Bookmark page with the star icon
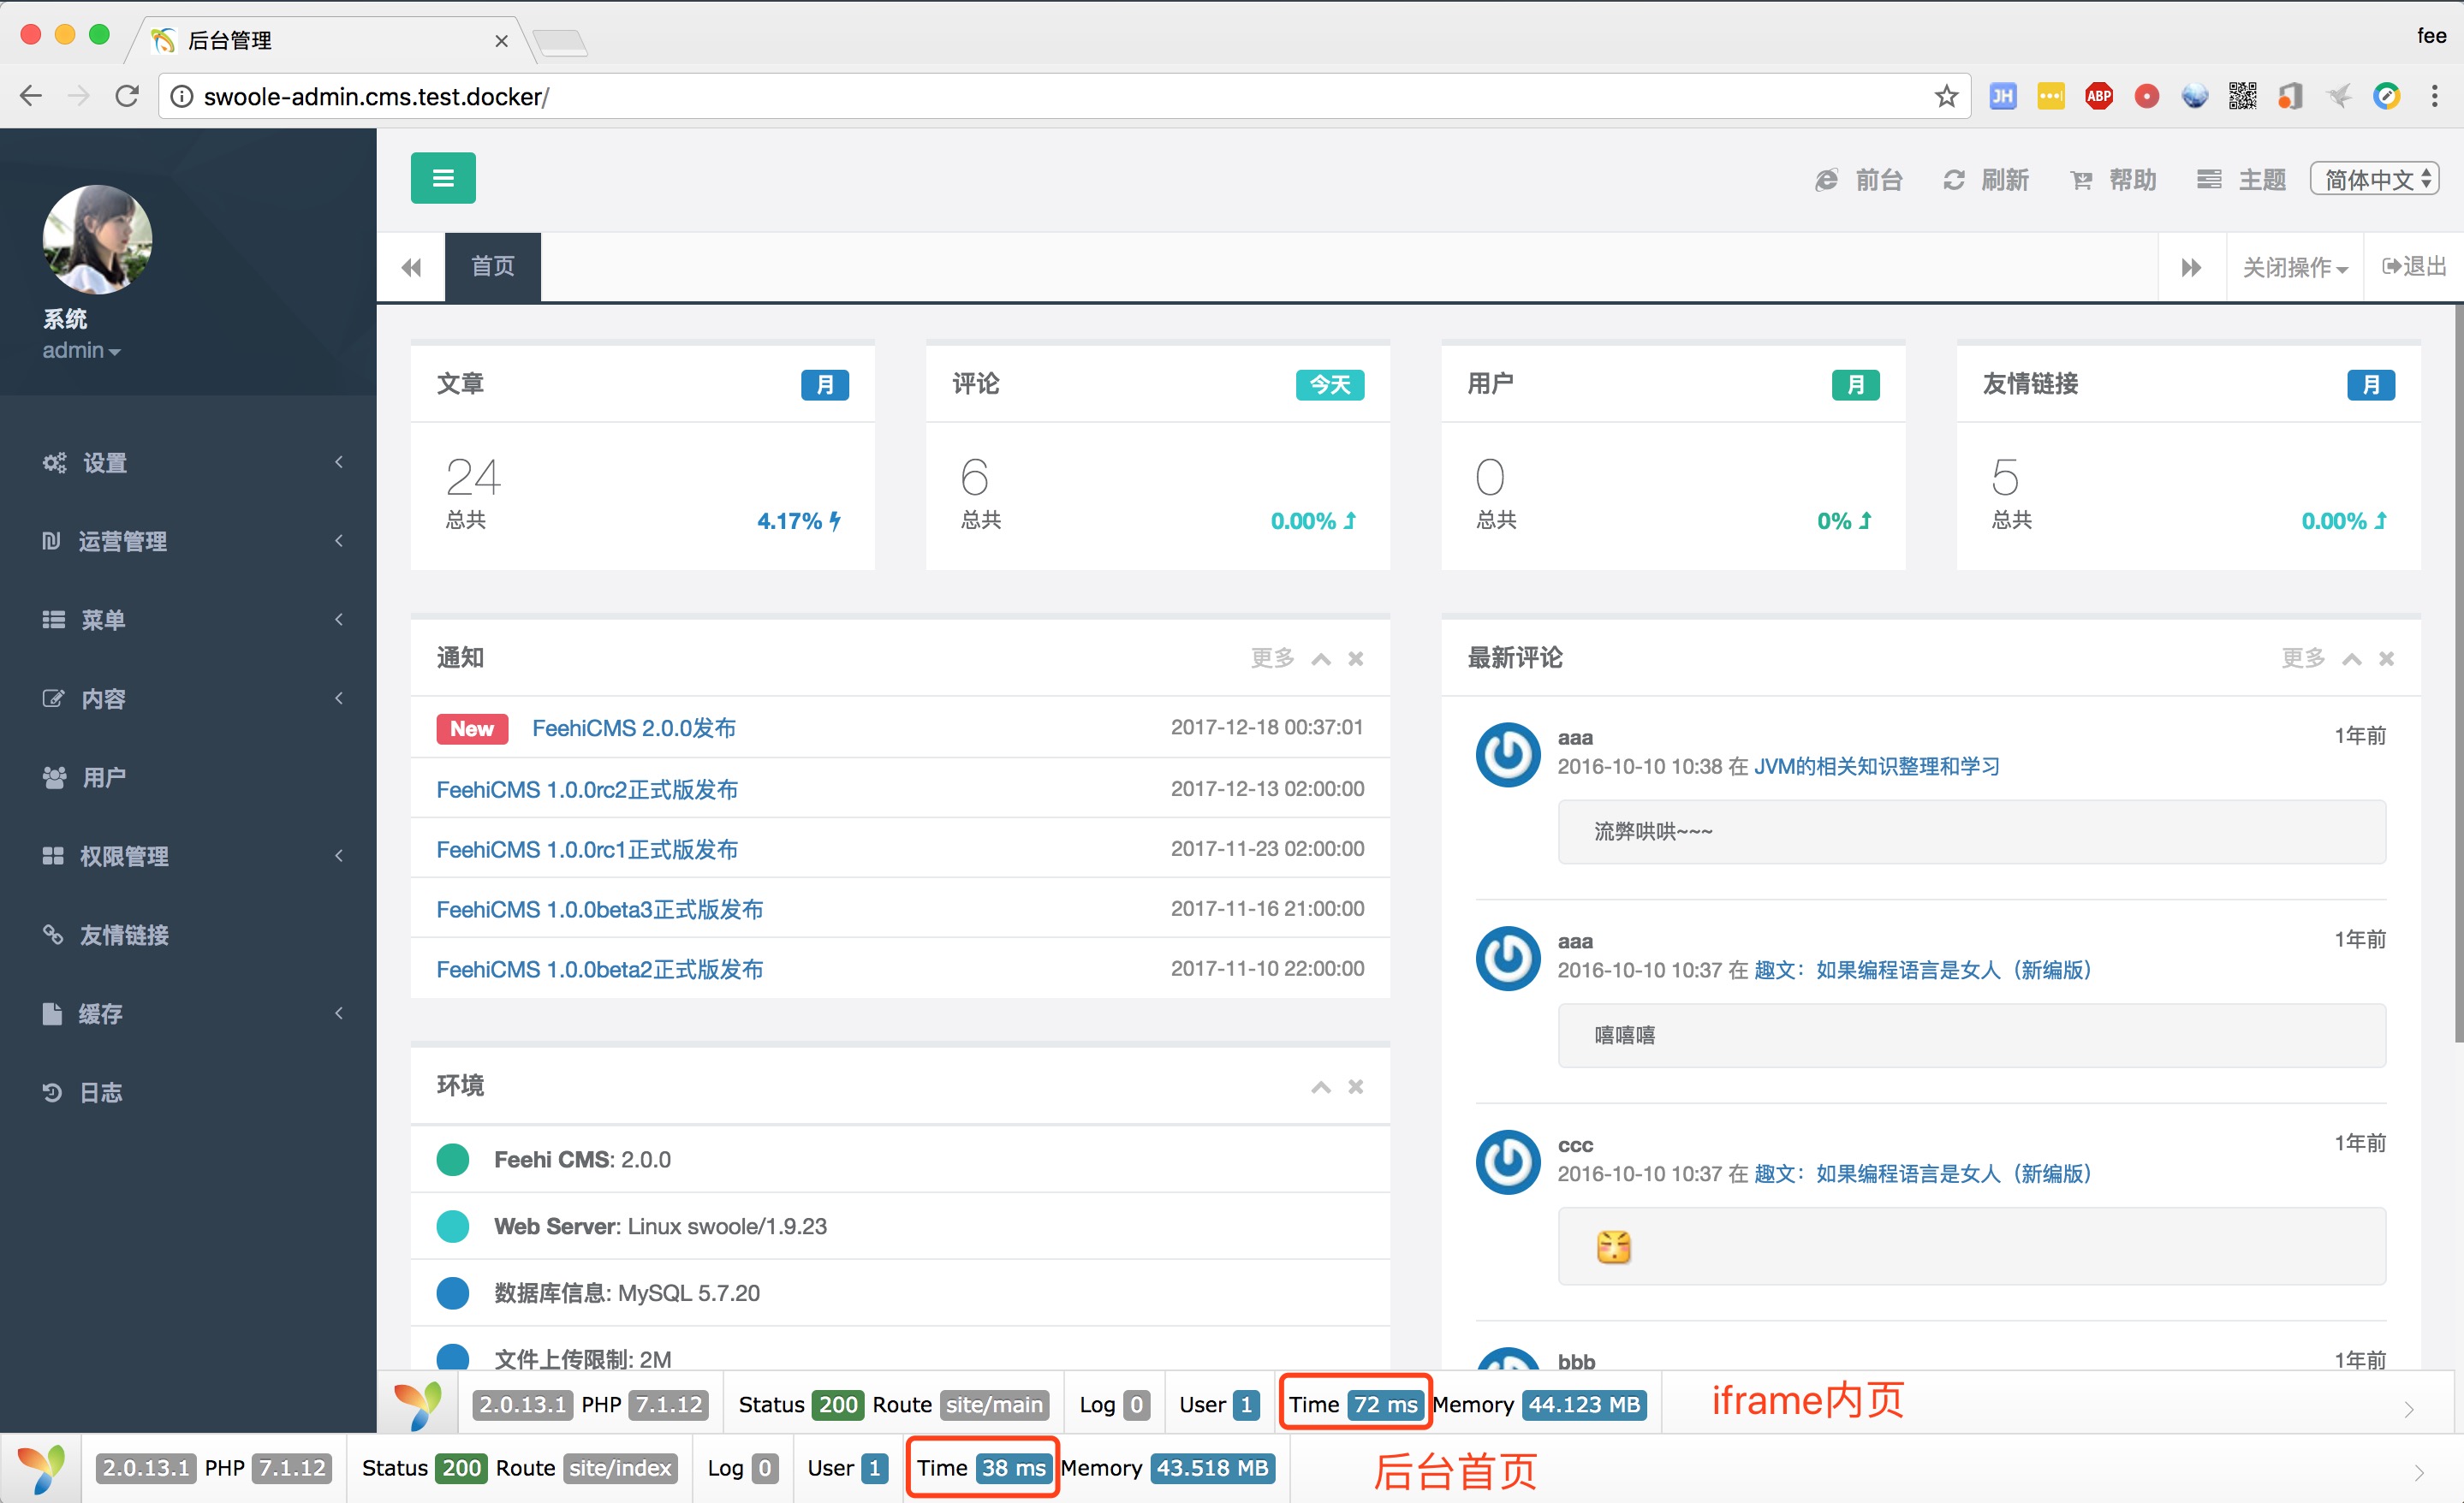Screen dimensions: 2464x1503 [x=1945, y=97]
